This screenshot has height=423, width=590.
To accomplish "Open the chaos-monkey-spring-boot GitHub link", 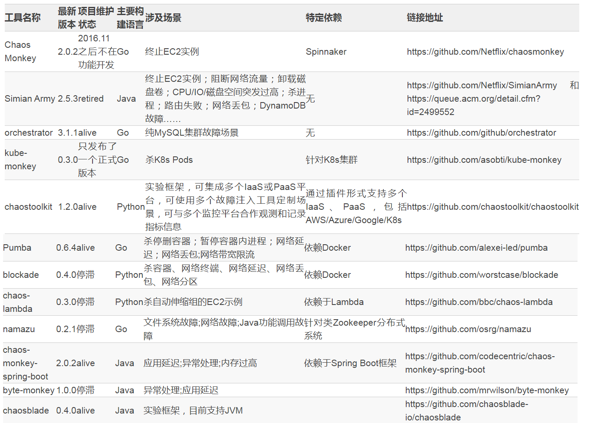I will (480, 363).
